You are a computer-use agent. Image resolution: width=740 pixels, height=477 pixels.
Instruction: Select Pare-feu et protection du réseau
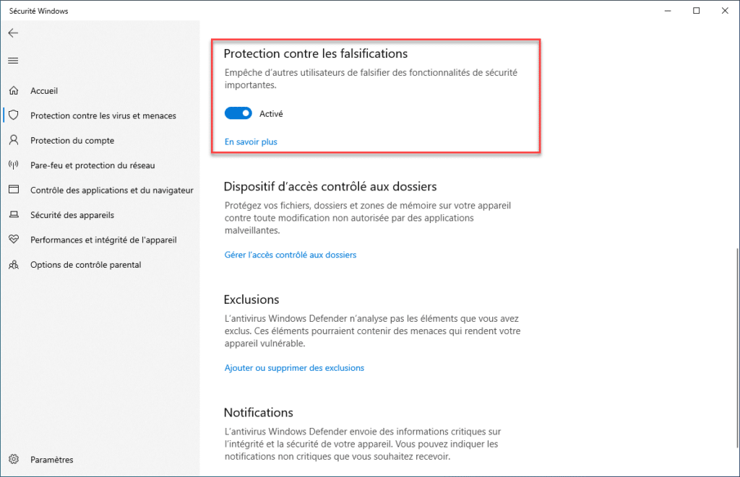92,165
